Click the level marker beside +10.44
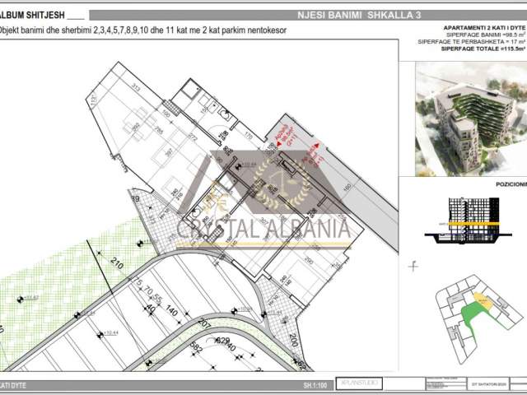 pos(100,335)
